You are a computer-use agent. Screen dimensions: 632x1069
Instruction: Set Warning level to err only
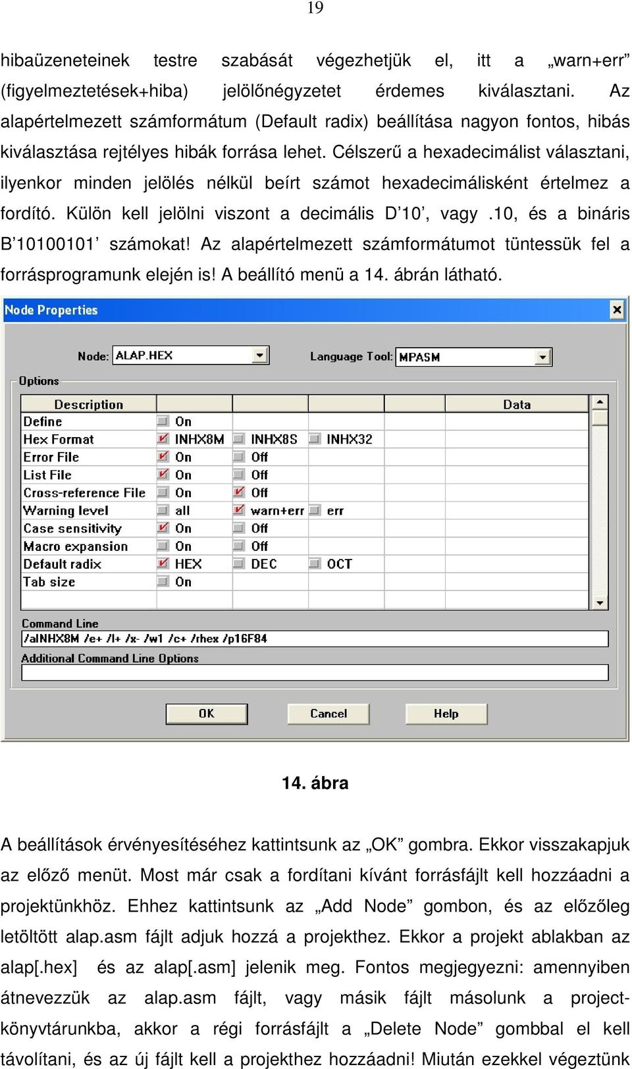coord(315,510)
